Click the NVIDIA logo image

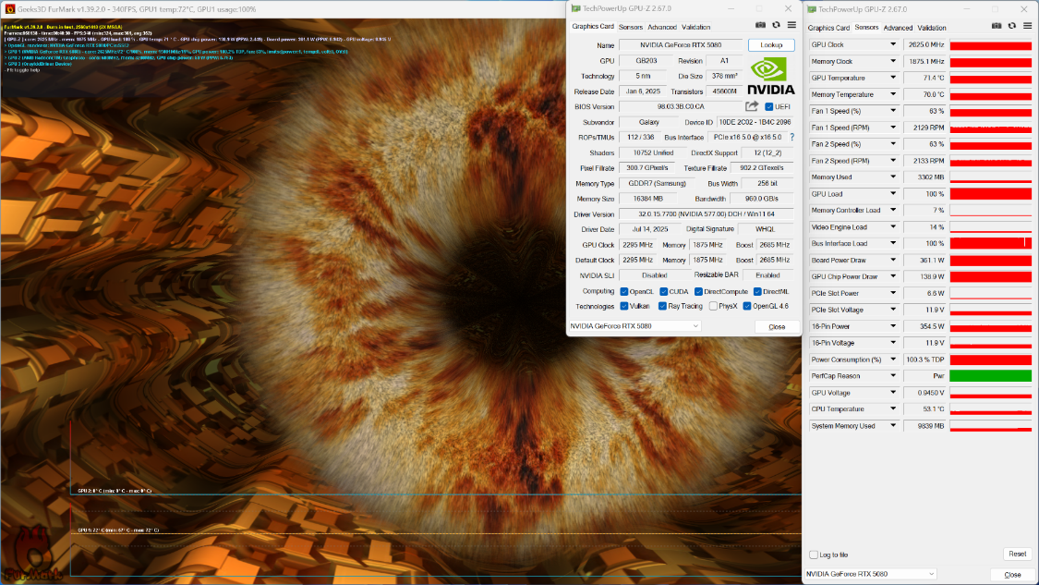[x=770, y=77]
